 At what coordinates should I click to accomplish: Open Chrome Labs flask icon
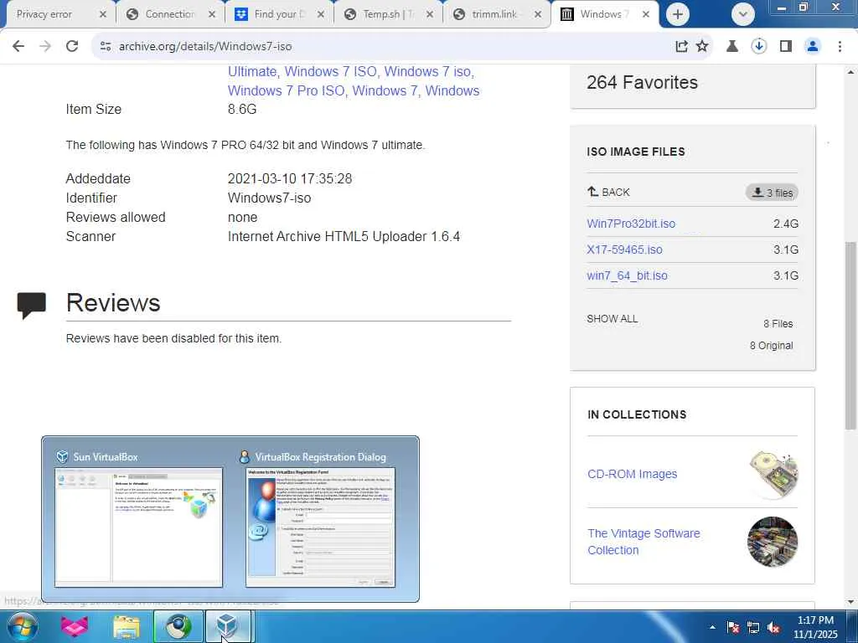click(731, 47)
